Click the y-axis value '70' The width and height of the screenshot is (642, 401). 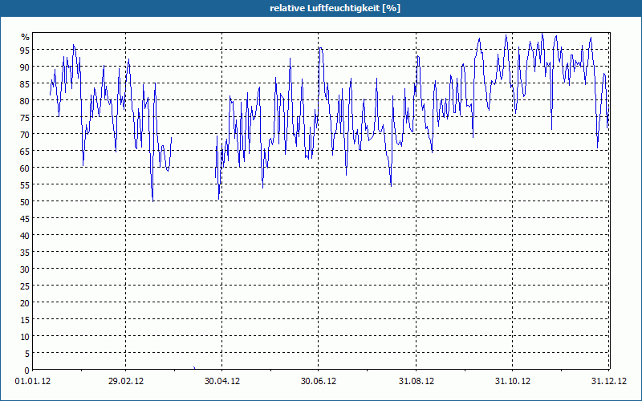pos(26,134)
